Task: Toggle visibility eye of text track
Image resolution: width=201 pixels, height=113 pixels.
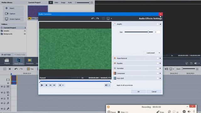Action: pyautogui.click(x=2, y=99)
